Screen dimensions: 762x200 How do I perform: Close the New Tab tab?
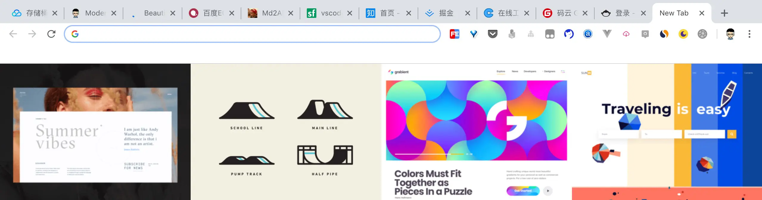702,13
